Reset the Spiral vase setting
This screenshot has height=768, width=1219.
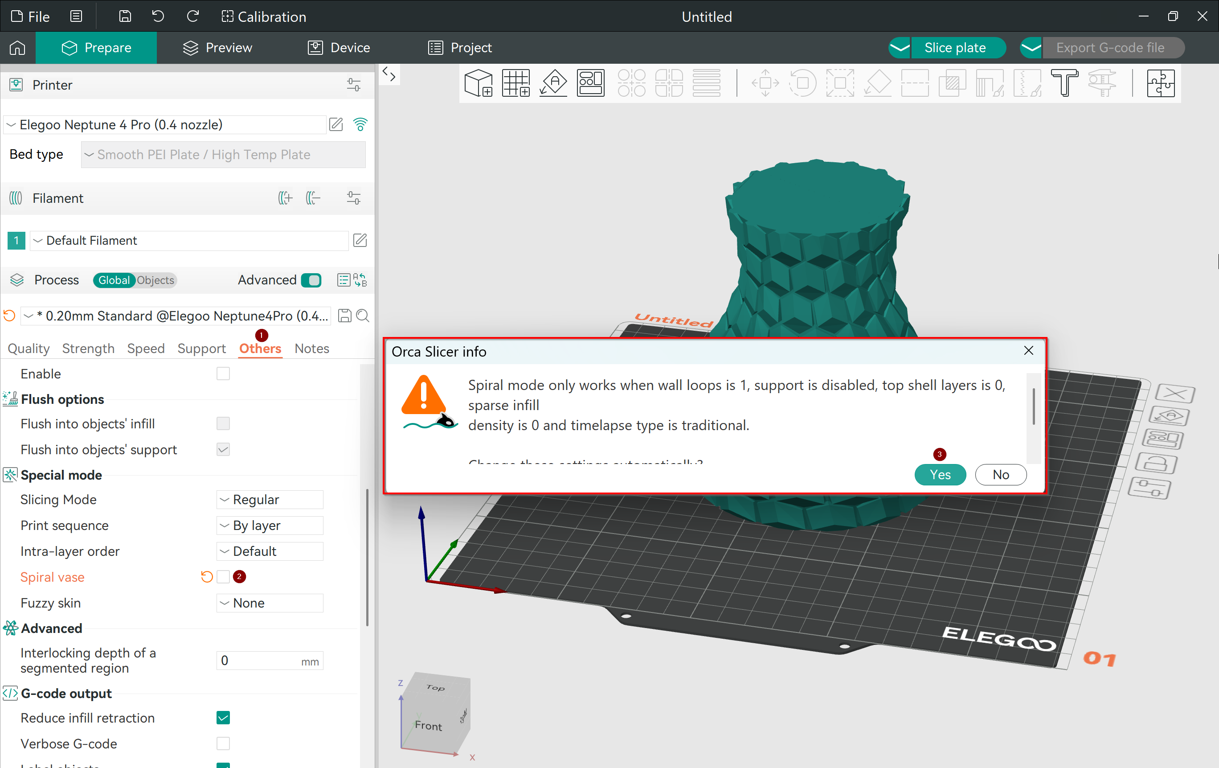207,576
